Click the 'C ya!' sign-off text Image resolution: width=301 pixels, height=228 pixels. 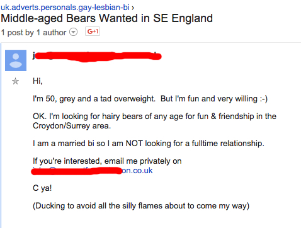pyautogui.click(x=42, y=188)
